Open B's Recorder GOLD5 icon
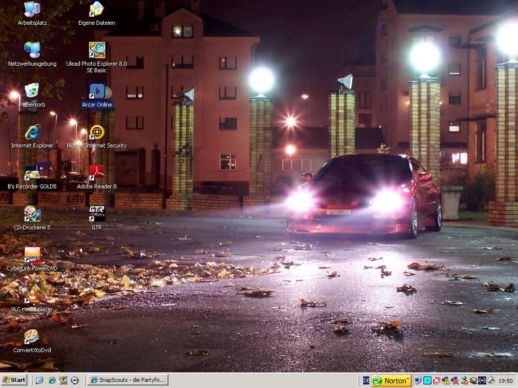 tap(32, 173)
